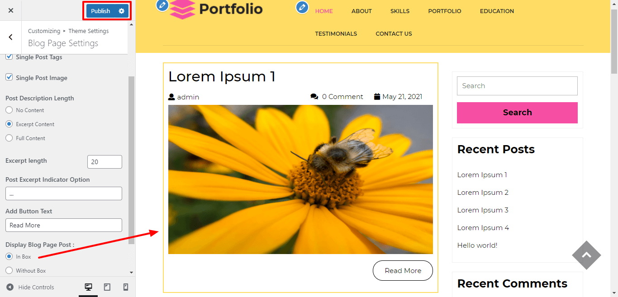Image resolution: width=618 pixels, height=297 pixels.
Task: Click the edit pencil icon beside the Portfolio logo
Action: [162, 5]
